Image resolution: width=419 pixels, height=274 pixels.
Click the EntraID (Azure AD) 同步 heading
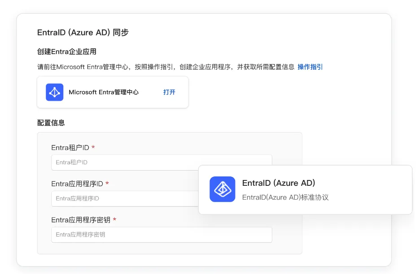point(83,33)
